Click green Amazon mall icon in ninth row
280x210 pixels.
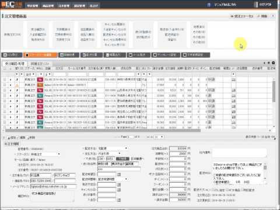coord(40,123)
